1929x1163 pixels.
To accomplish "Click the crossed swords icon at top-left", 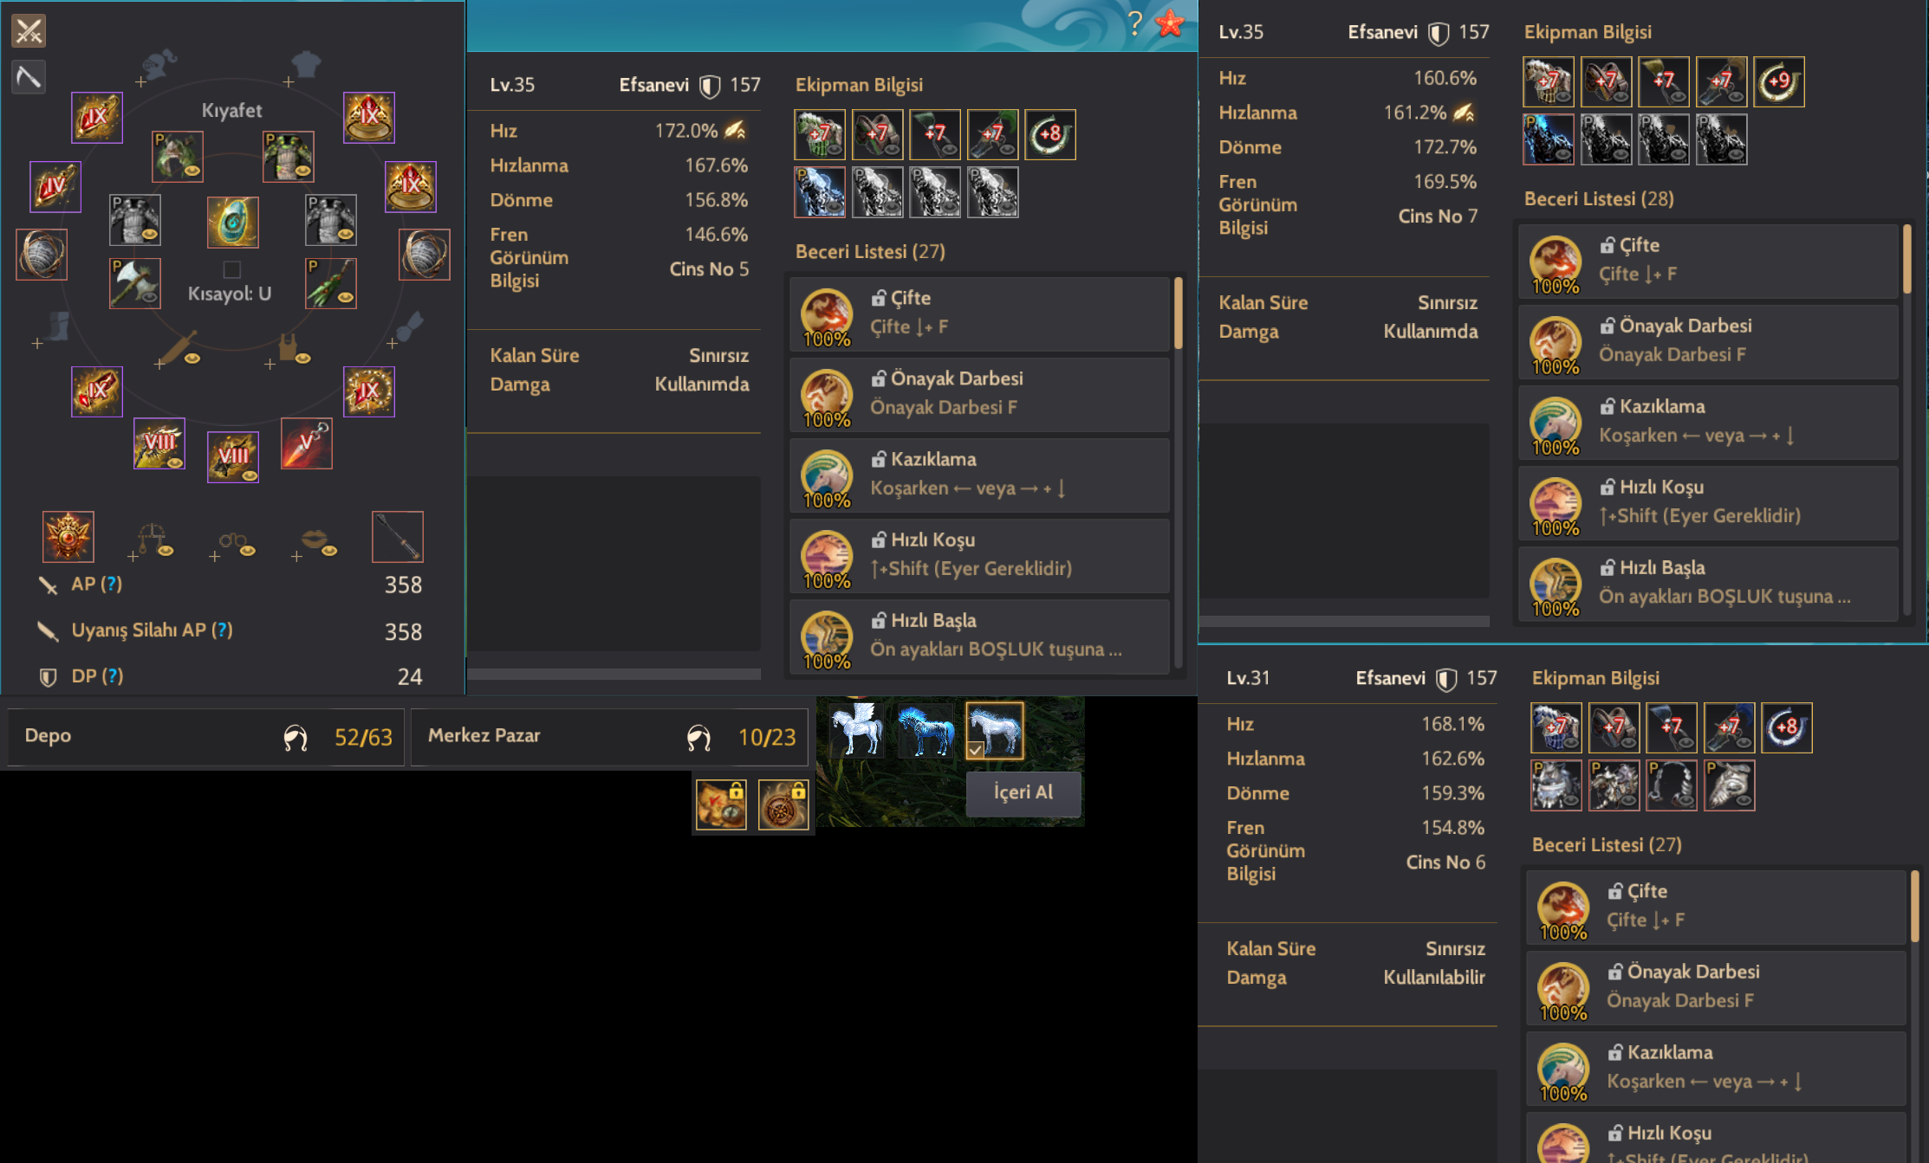I will (29, 31).
